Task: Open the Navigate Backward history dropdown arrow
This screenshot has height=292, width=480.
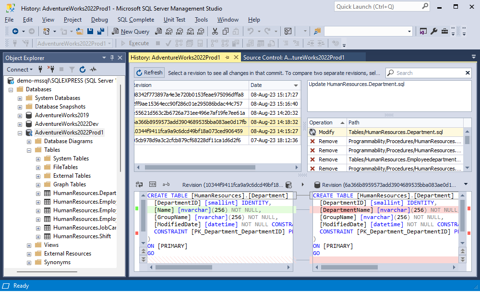Action: point(23,31)
